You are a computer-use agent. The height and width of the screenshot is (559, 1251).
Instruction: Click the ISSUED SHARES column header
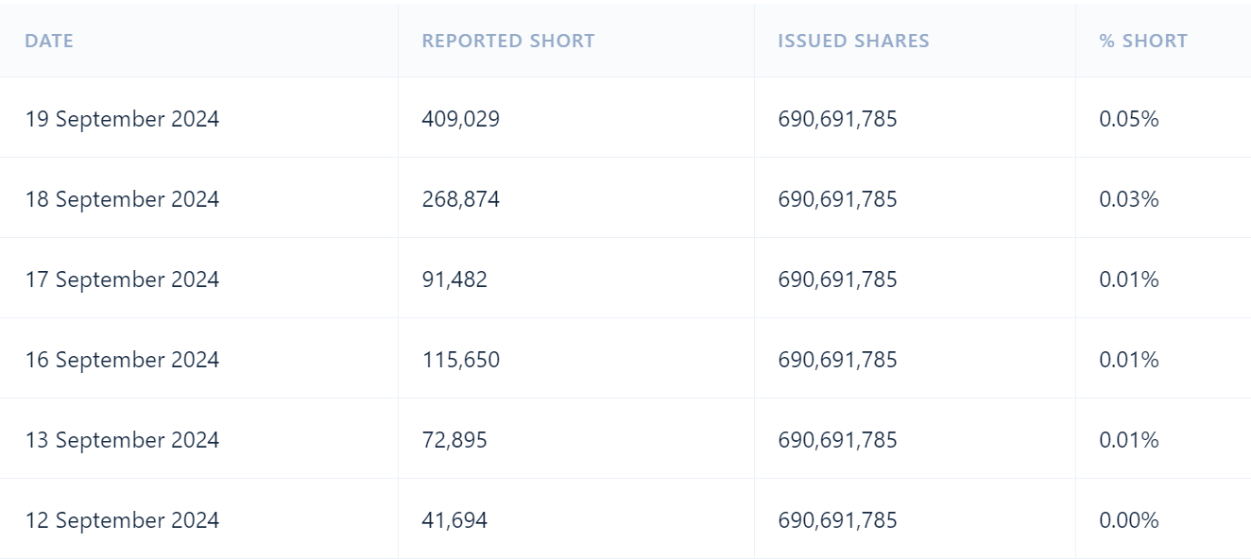pyautogui.click(x=853, y=42)
